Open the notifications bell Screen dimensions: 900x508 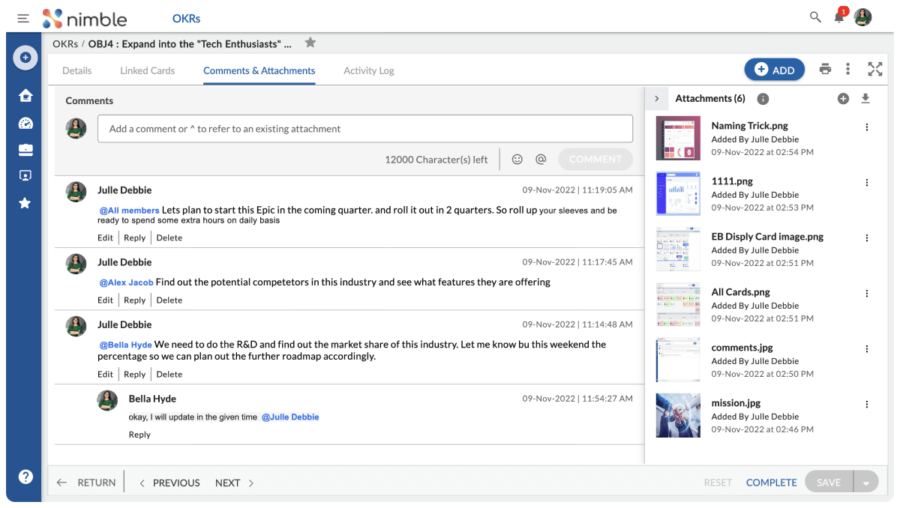(838, 18)
